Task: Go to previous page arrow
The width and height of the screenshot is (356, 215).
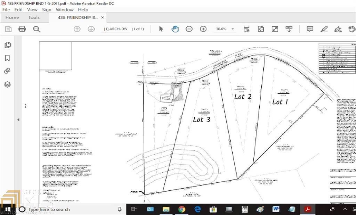Action: 77,29
